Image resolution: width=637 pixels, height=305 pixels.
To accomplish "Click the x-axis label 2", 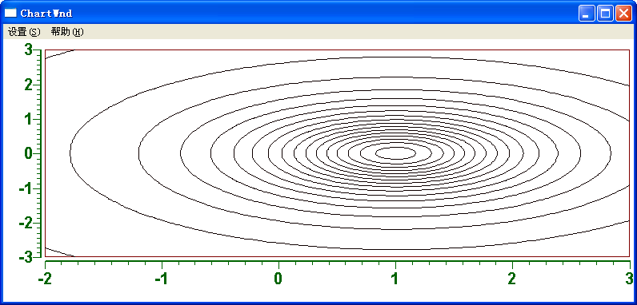I will pyautogui.click(x=511, y=279).
